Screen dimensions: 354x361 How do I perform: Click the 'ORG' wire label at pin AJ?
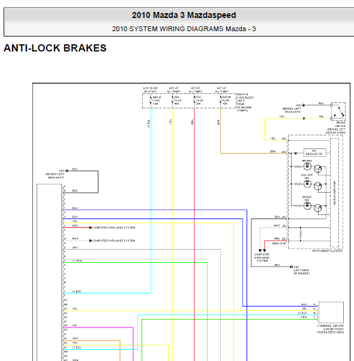tap(75, 338)
